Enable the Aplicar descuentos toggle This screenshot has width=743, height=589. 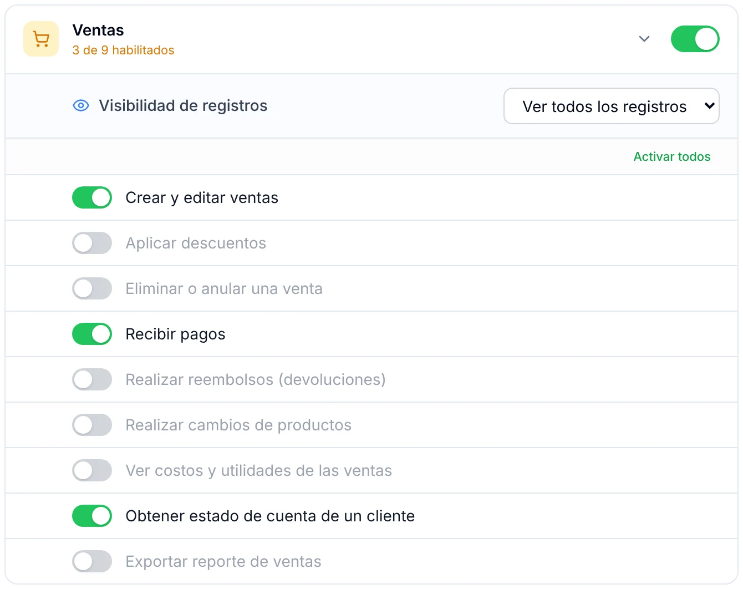tap(92, 243)
